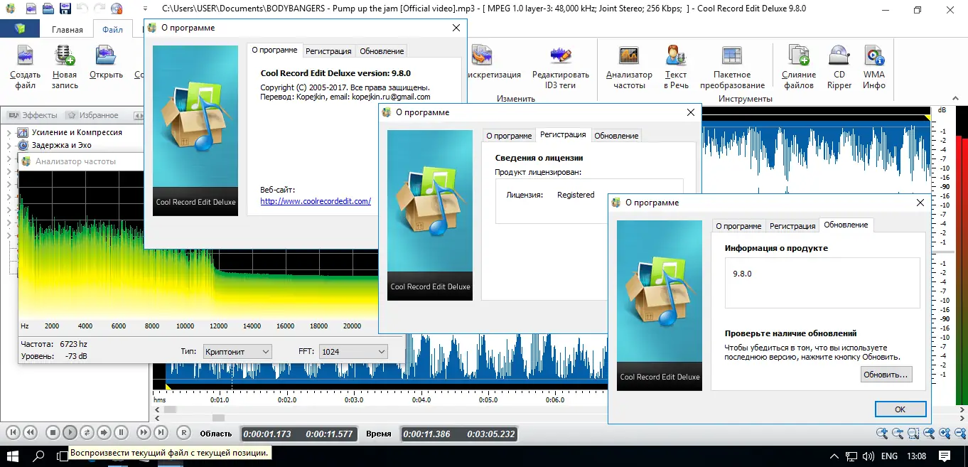Image resolution: width=968 pixels, height=467 pixels.
Task: Open WMA Инфо tool
Action: (x=874, y=68)
